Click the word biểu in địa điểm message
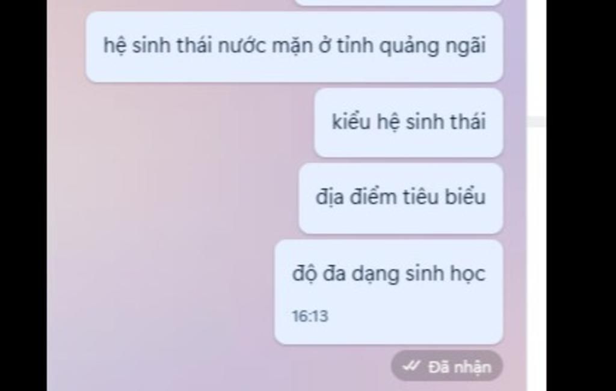616x391 pixels. point(465,196)
